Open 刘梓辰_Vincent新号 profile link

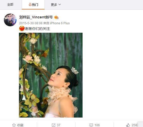[36, 17]
